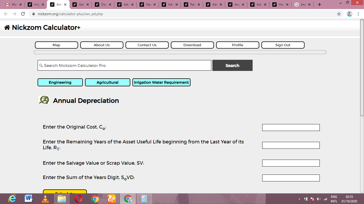Click the ENG INTL language indicator
This screenshot has height=204, width=364.
334,199
